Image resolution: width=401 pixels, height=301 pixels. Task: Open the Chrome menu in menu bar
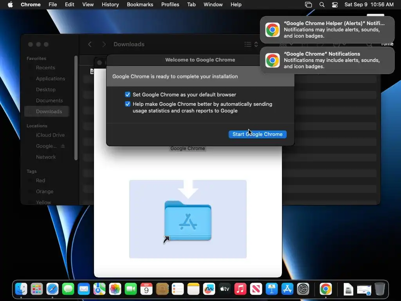click(31, 5)
